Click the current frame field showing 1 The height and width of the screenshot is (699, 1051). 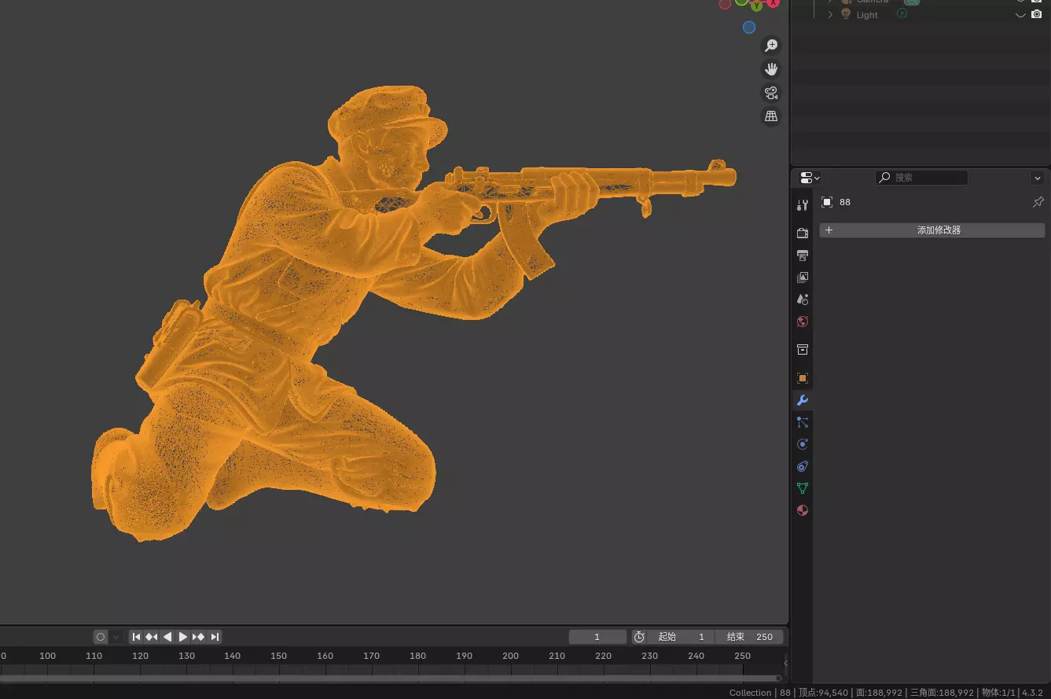597,637
